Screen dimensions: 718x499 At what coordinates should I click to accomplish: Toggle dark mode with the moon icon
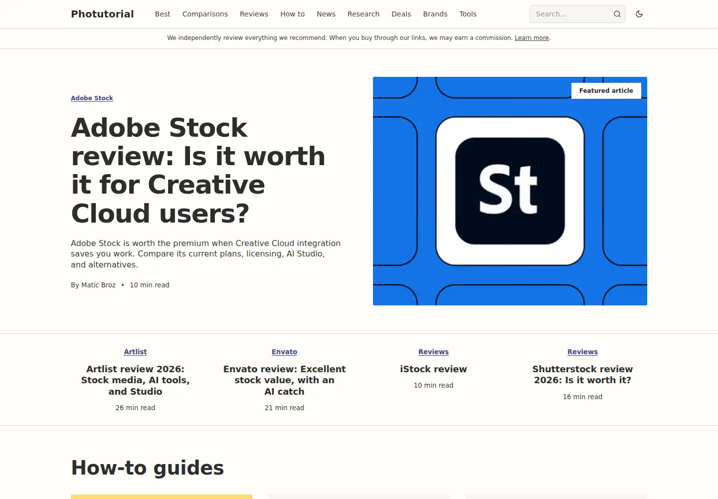coord(639,14)
